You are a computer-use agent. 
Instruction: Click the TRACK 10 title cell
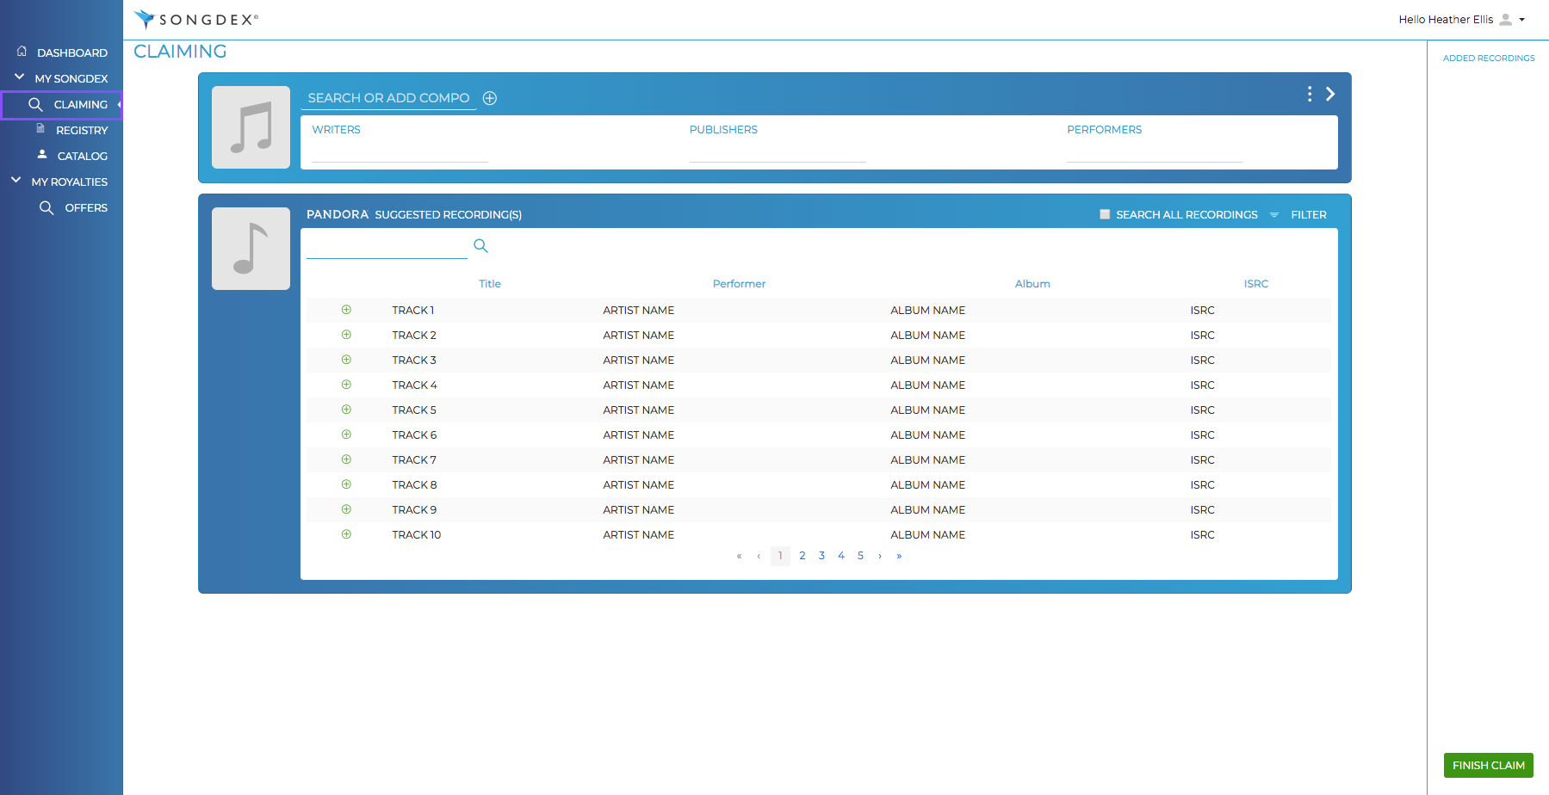[417, 535]
